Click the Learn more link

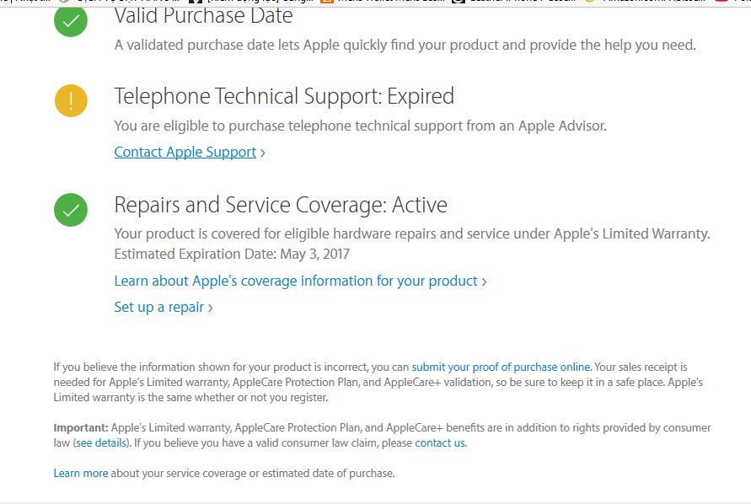point(81,473)
